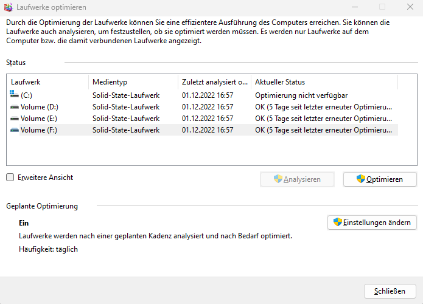Viewport: 423px width, 304px height.
Task: Enable the Erweitere Ansicht checkbox
Action: tap(10, 178)
